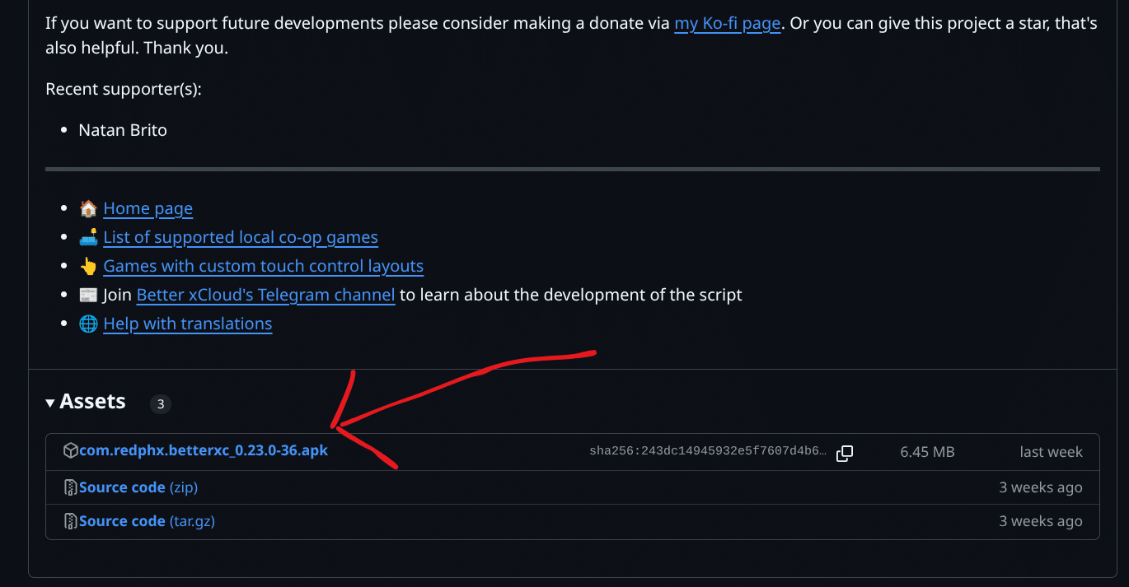Viewport: 1129px width, 587px height.
Task: Click the 'last week' timestamp of the apk
Action: click(x=1051, y=452)
